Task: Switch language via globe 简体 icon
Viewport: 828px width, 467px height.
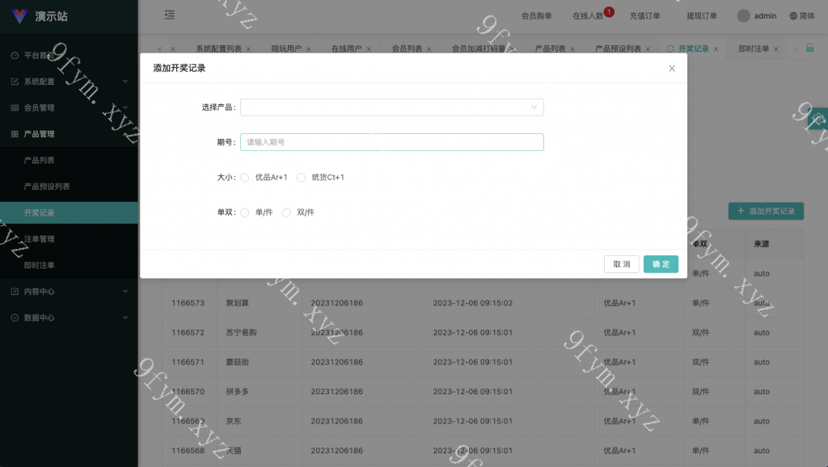Action: coord(801,16)
